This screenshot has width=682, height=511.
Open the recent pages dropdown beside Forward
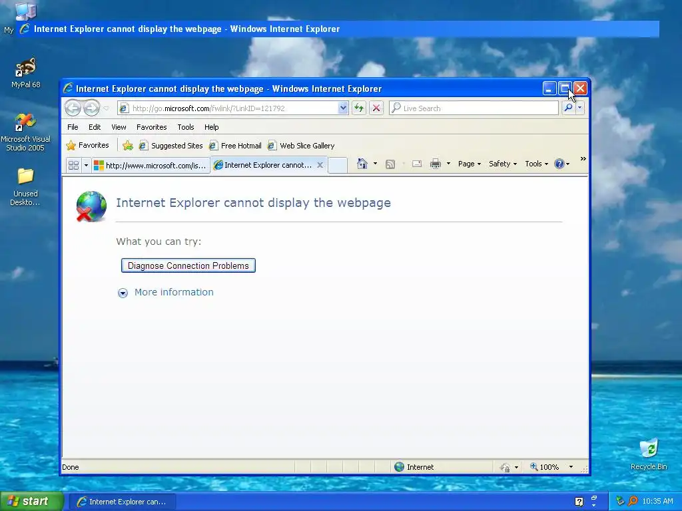tap(106, 108)
